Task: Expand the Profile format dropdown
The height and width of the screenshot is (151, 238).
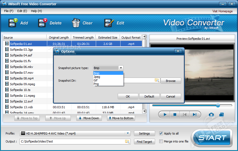Action: (127, 133)
